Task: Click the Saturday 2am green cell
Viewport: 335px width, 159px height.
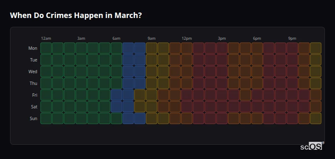Action: pyautogui.click(x=70, y=107)
